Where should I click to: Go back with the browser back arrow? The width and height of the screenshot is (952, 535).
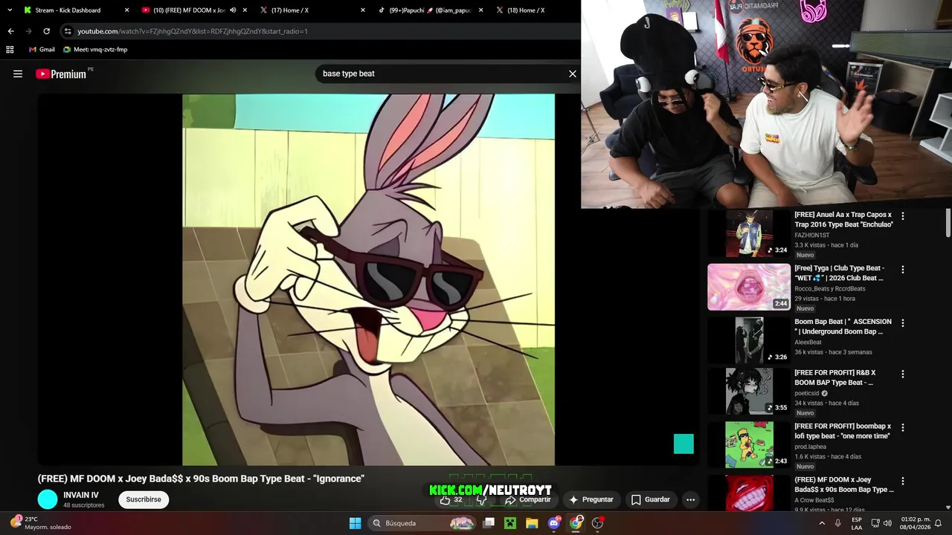[x=10, y=31]
